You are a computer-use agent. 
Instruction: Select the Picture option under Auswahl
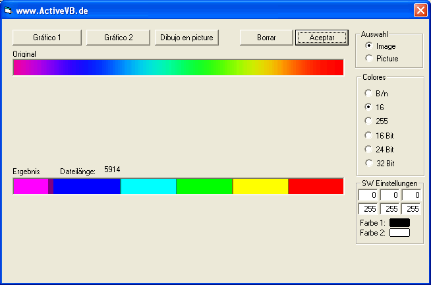(368, 59)
